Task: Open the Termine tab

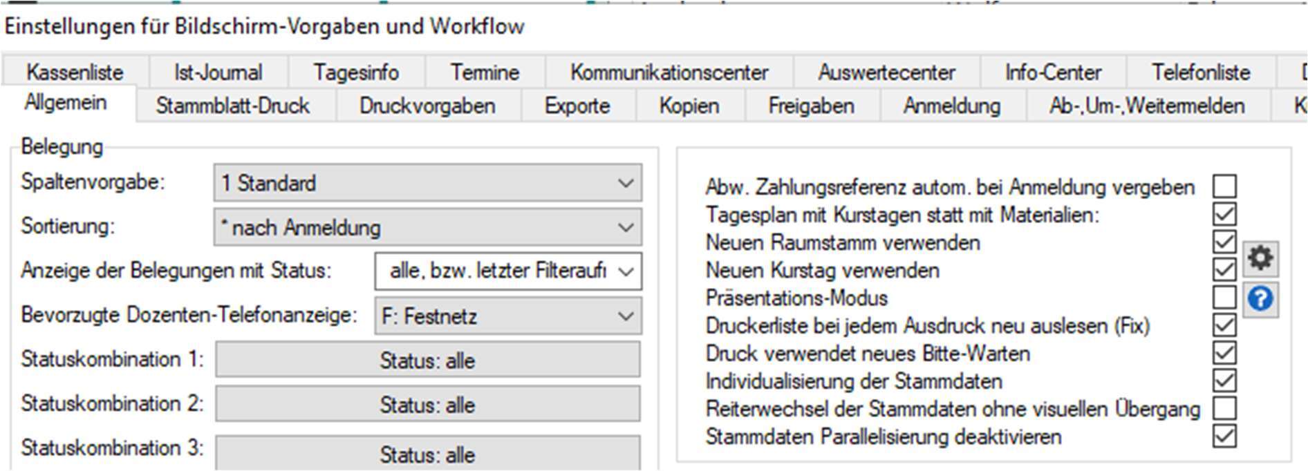Action: tap(485, 72)
